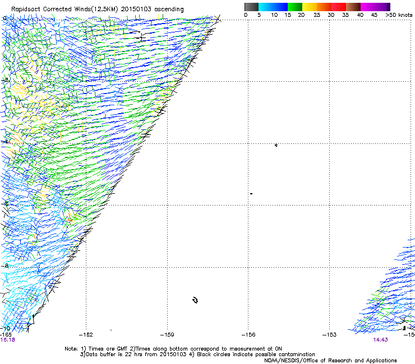
Task: Click the dark purple >50 knots swatch
Action: click(x=389, y=7)
